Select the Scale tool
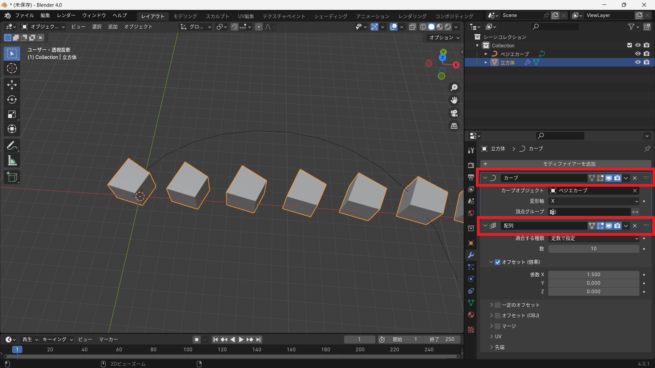 point(12,114)
